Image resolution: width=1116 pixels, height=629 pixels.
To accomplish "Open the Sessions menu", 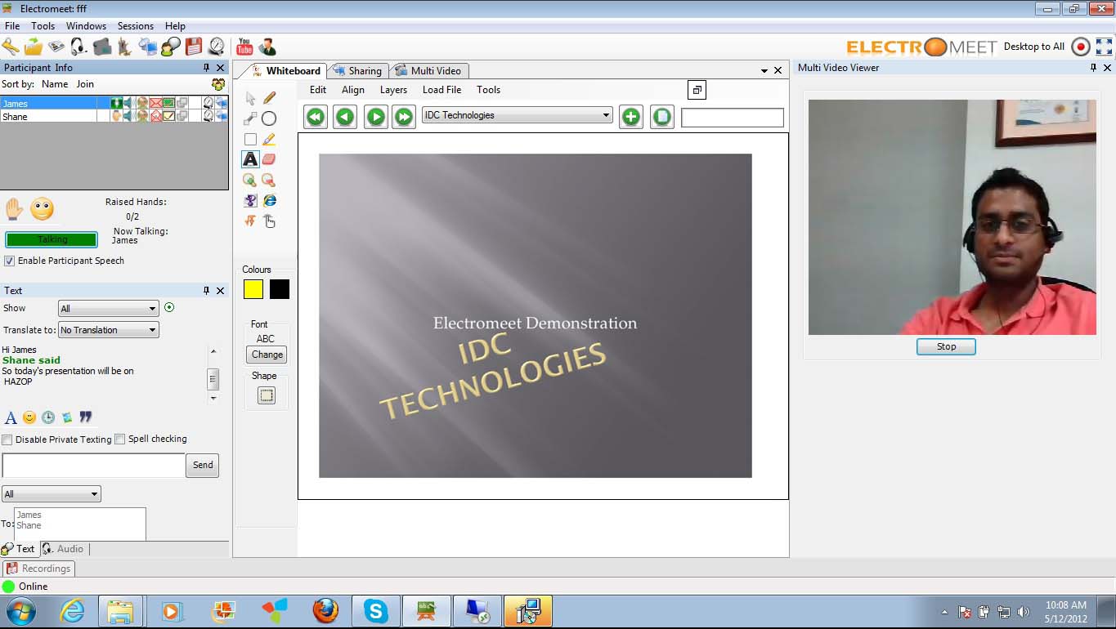I will [x=135, y=26].
